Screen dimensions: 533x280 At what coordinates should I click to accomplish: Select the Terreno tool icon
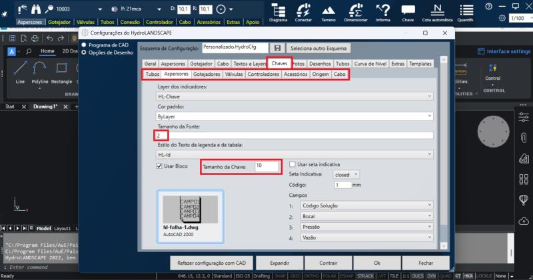tap(329, 11)
